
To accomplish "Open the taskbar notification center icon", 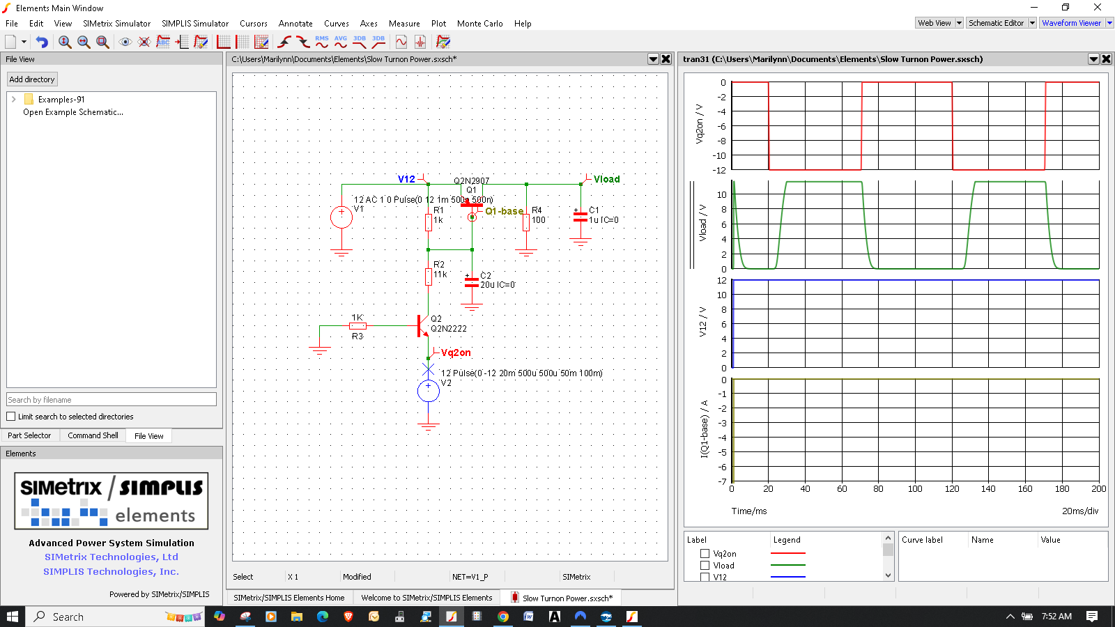I will click(x=1092, y=617).
